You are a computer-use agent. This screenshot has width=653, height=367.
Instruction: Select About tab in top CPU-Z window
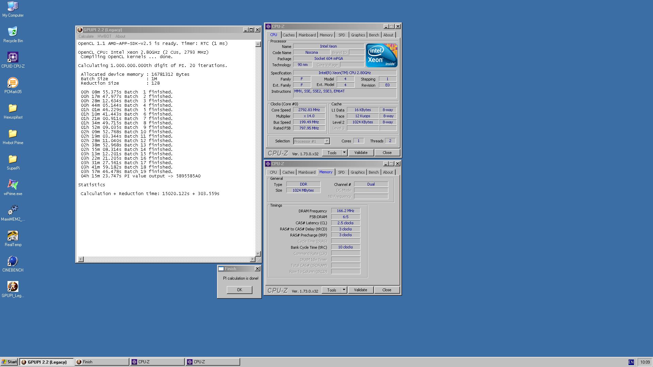tap(388, 35)
